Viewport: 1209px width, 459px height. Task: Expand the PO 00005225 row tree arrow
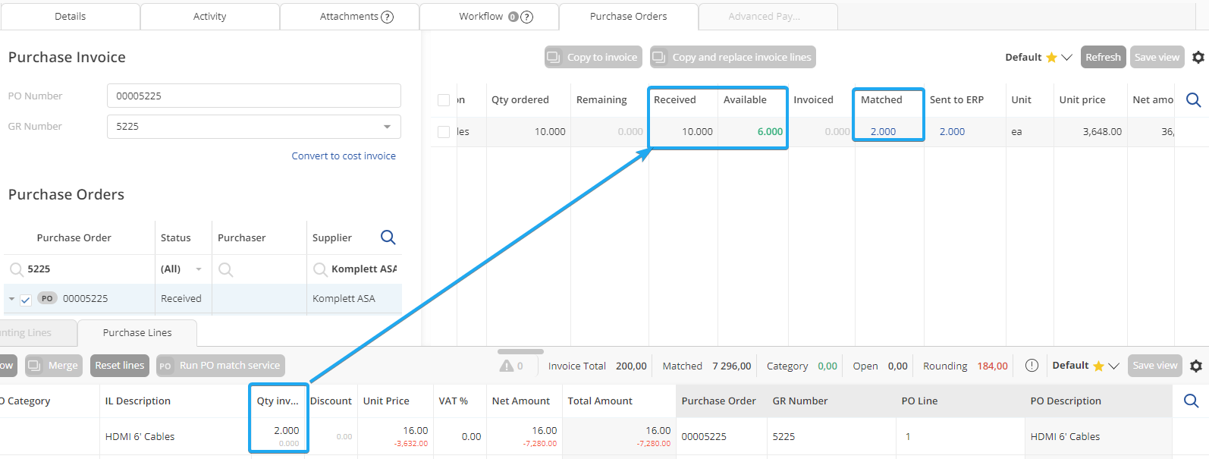coord(12,299)
